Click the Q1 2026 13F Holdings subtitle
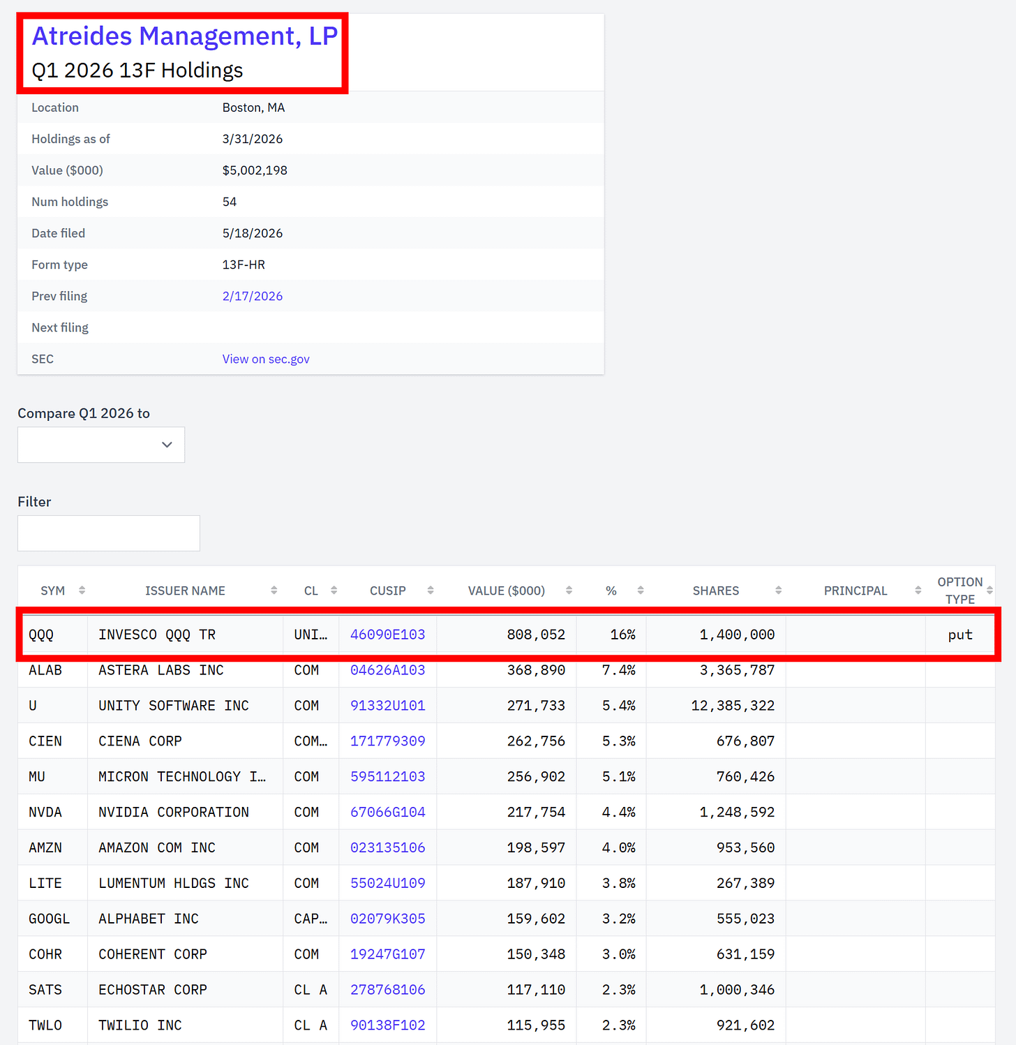 click(137, 71)
